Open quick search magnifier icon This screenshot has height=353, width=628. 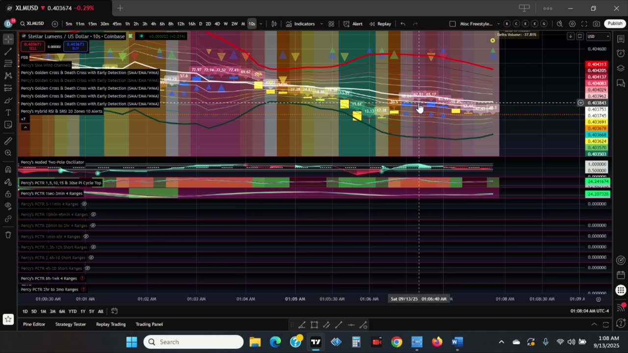560,24
